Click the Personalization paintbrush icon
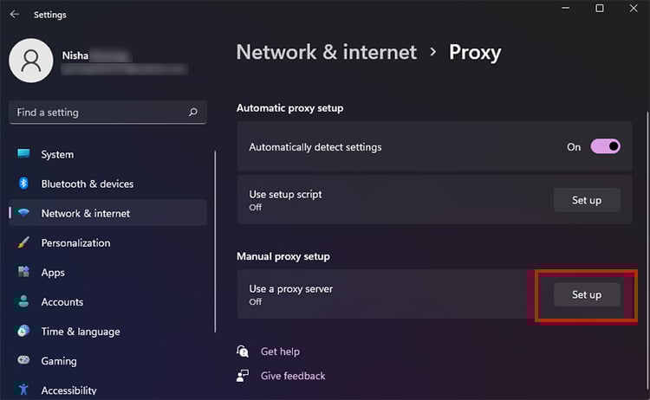Screen dimensions: 650x400 click(23, 243)
